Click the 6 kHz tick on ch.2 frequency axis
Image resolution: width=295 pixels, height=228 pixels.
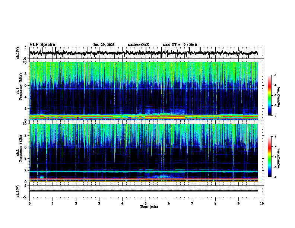click(x=26, y=147)
